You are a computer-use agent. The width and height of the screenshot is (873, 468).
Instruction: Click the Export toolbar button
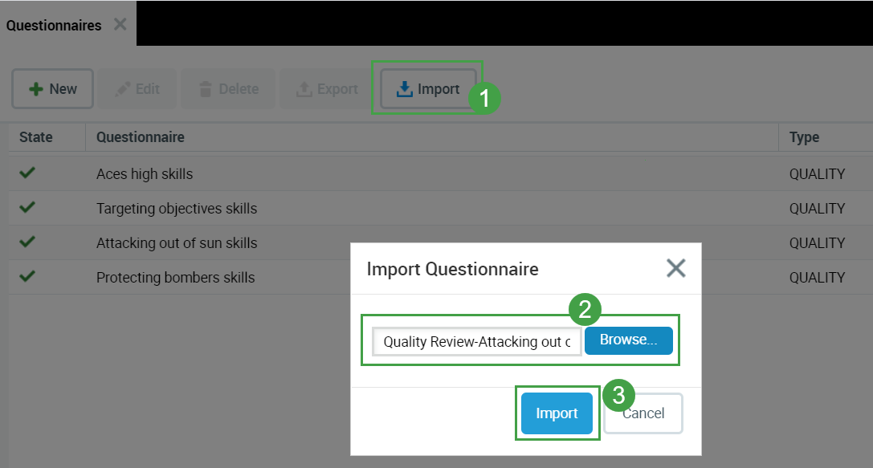327,89
